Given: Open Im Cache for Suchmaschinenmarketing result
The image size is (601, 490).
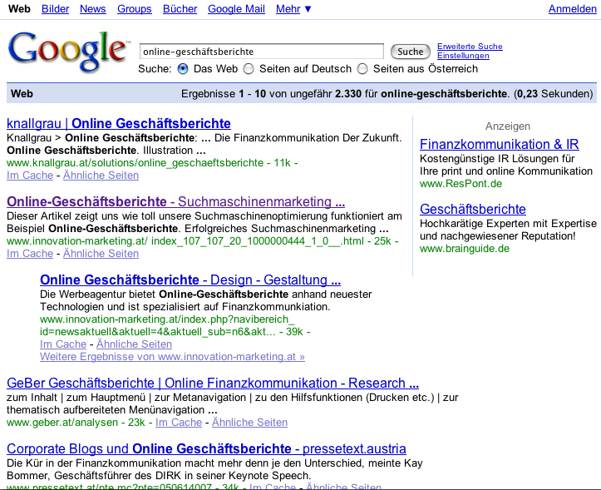Looking at the screenshot, I should (30, 254).
